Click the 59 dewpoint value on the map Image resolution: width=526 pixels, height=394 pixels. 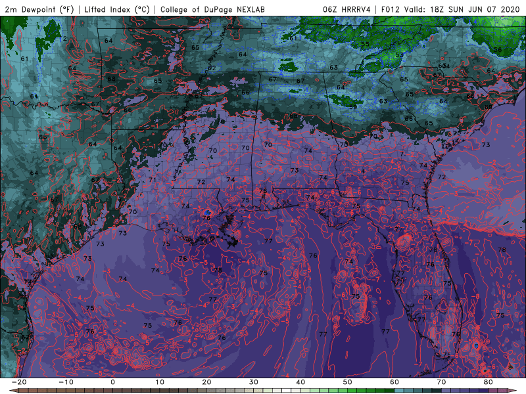click(x=353, y=107)
